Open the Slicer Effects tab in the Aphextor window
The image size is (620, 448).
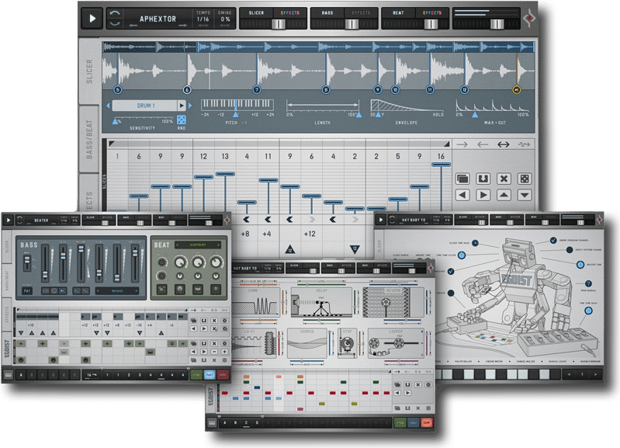[290, 13]
